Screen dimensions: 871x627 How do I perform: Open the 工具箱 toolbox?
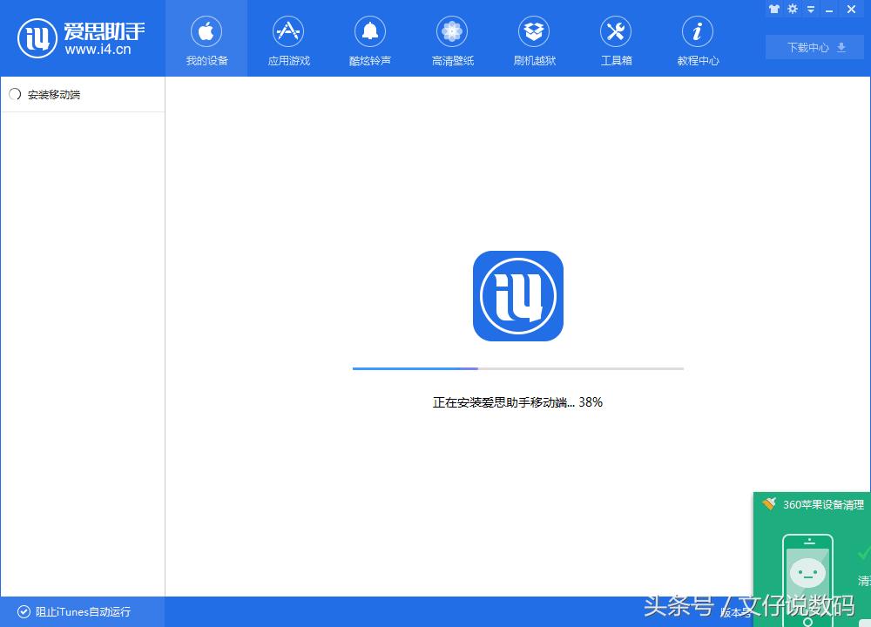pos(615,38)
